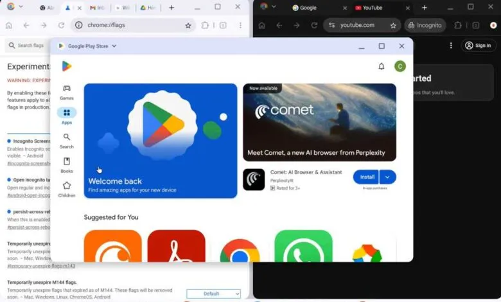The height and width of the screenshot is (302, 501).
Task: Open three-dot menu in flags window
Action: 240,25
